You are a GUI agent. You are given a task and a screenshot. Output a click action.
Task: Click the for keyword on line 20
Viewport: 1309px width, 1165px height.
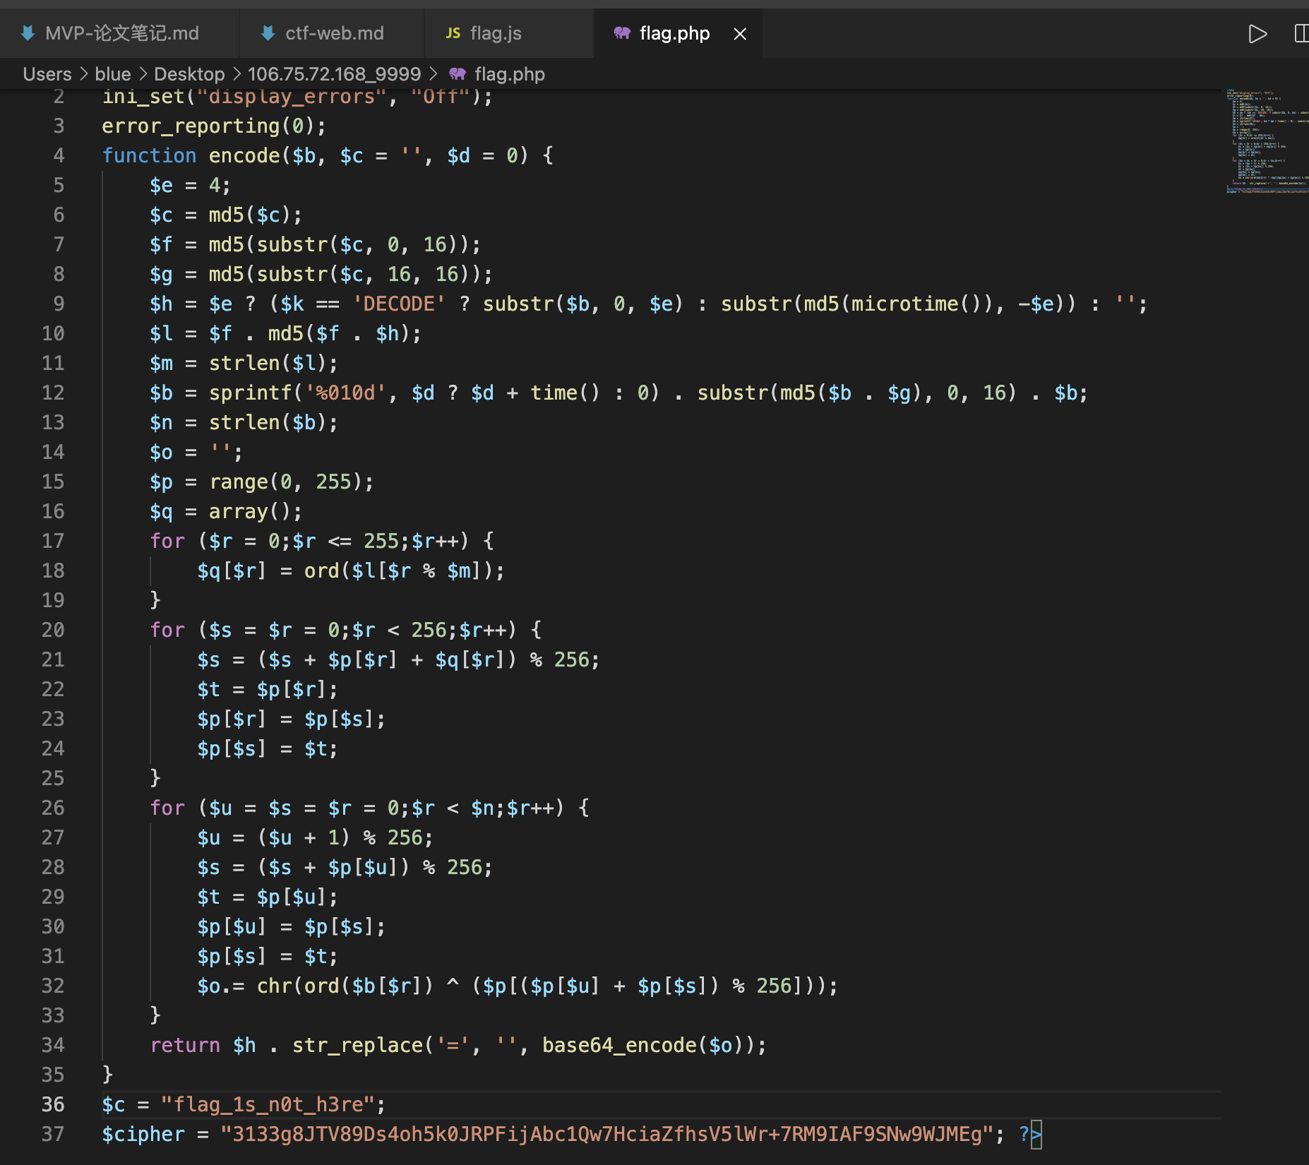pyautogui.click(x=167, y=630)
